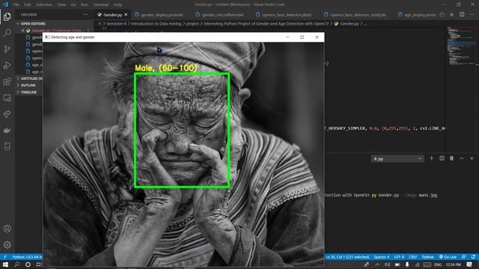
Task: Click the Go Live button in the status bar
Action: coord(448,257)
